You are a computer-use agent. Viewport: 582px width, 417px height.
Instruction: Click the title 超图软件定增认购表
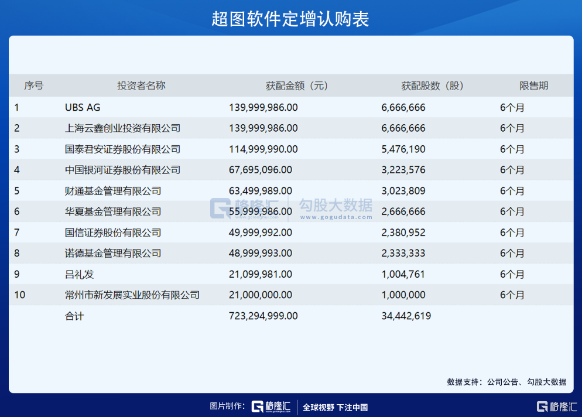(x=290, y=19)
